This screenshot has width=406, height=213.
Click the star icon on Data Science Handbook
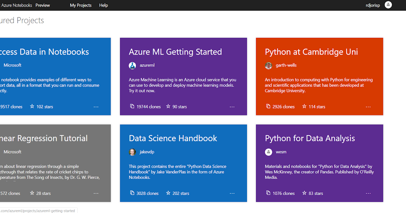(168, 193)
